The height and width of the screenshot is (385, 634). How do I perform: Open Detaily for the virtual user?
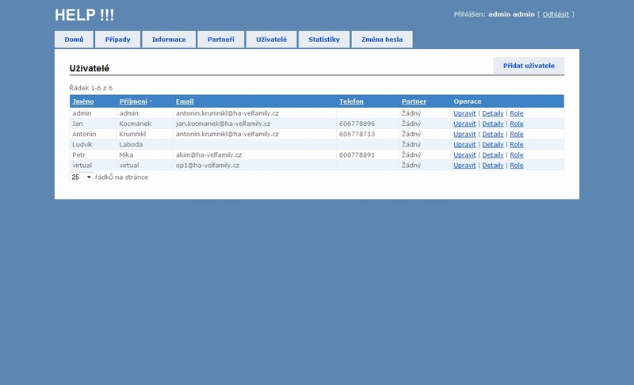click(x=493, y=166)
